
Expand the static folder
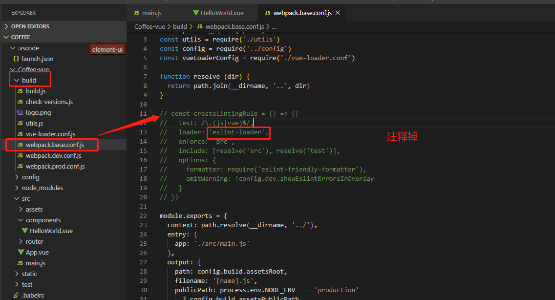pos(17,274)
